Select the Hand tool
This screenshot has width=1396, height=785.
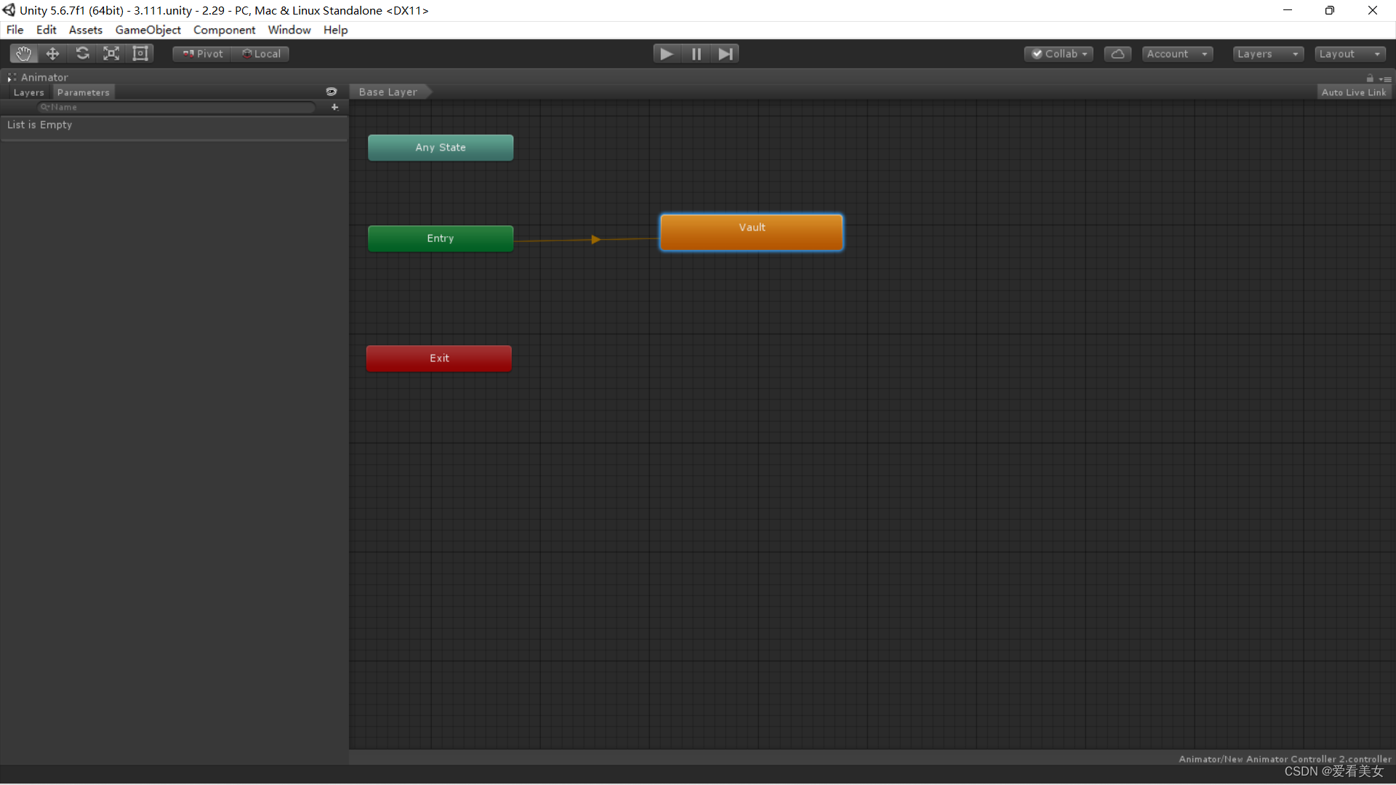(x=23, y=54)
